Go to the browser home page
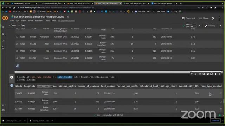Image resolution: width=225 pixels, height=126 pixels. click(14, 8)
